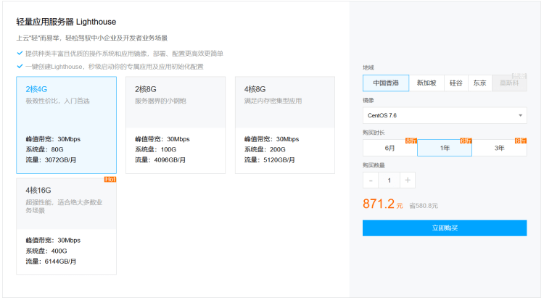544x300 pixels.
Task: Switch region to 新加坡
Action: pos(426,83)
